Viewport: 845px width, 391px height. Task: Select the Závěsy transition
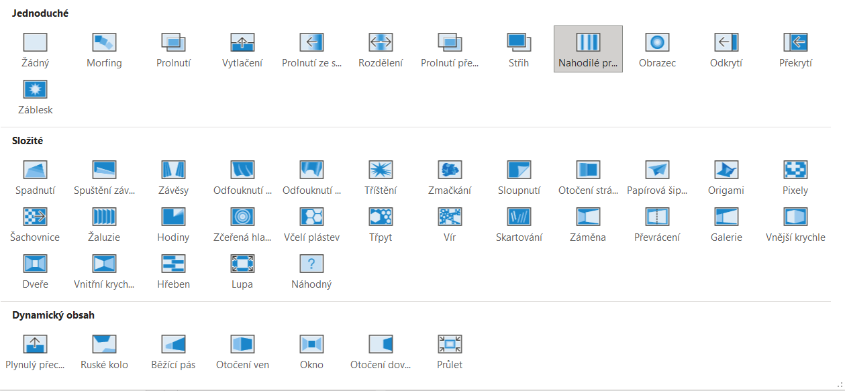coord(173,176)
